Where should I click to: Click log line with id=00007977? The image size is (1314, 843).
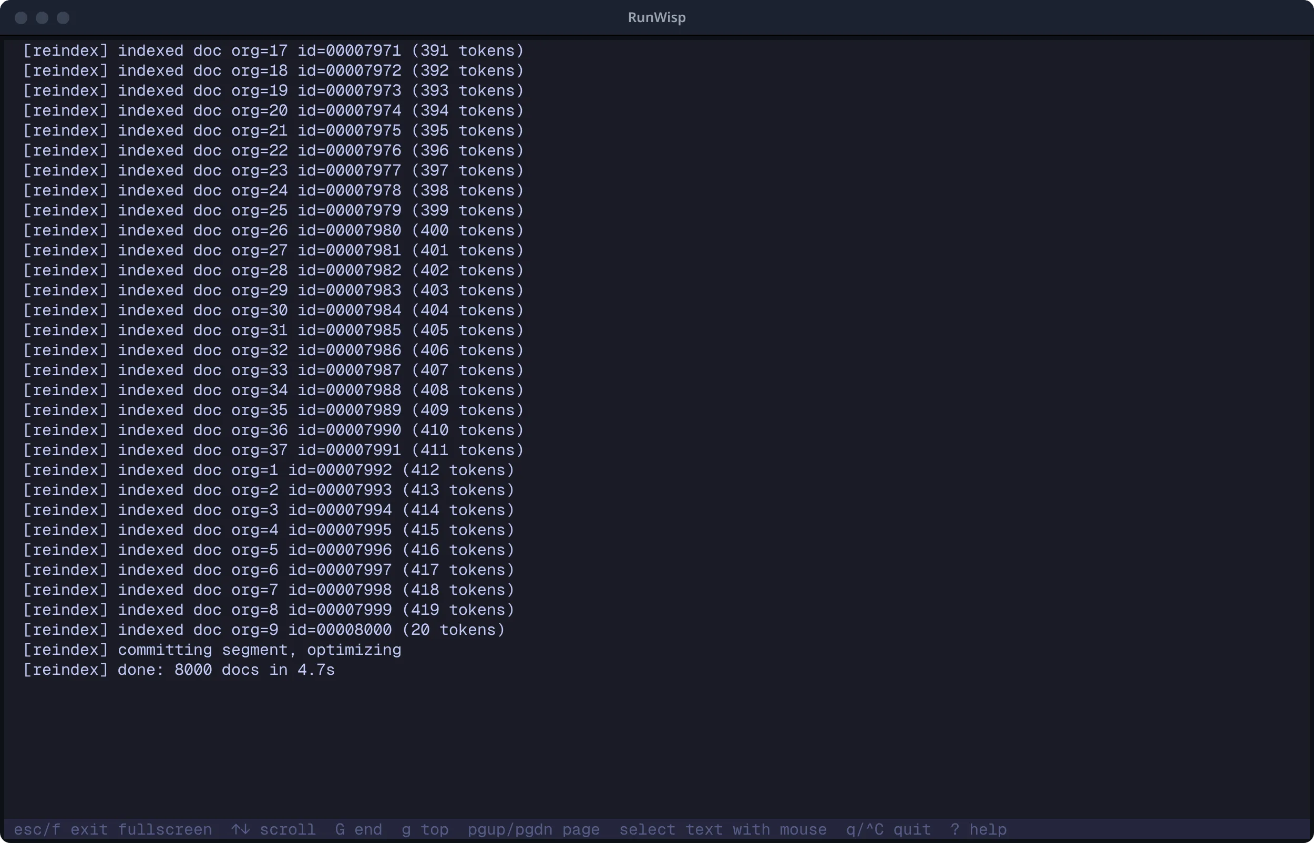(274, 171)
